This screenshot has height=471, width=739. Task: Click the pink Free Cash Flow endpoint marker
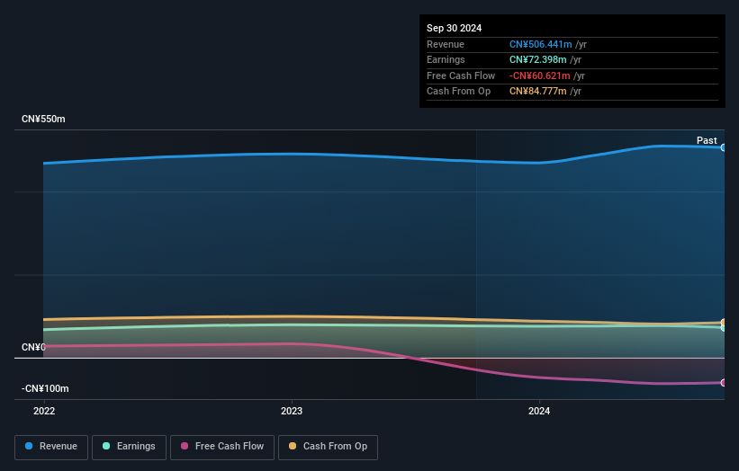tap(723, 383)
